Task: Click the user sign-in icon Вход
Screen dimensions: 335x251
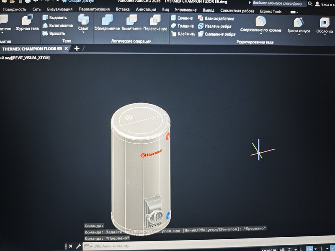Action: (317, 4)
